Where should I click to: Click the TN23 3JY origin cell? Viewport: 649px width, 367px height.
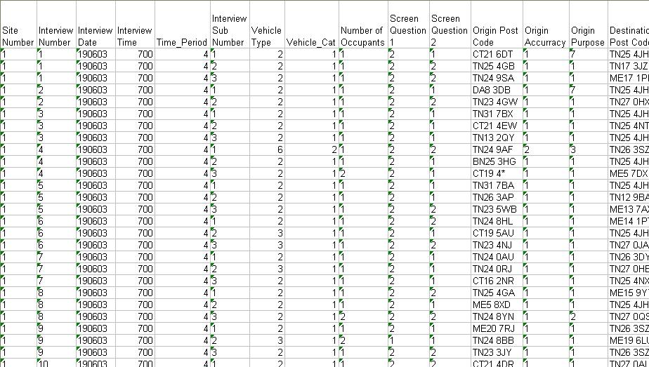[497, 353]
